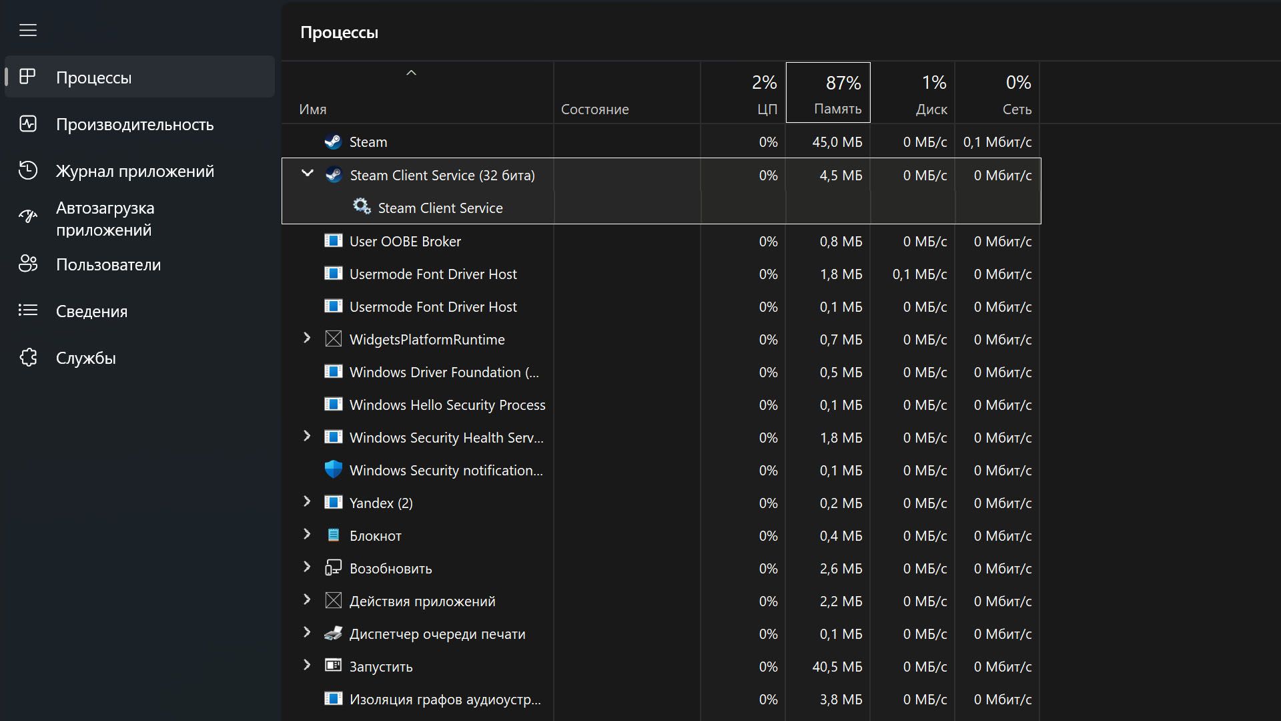Click the Службы puzzle-piece icon
The height and width of the screenshot is (721, 1281).
[28, 358]
